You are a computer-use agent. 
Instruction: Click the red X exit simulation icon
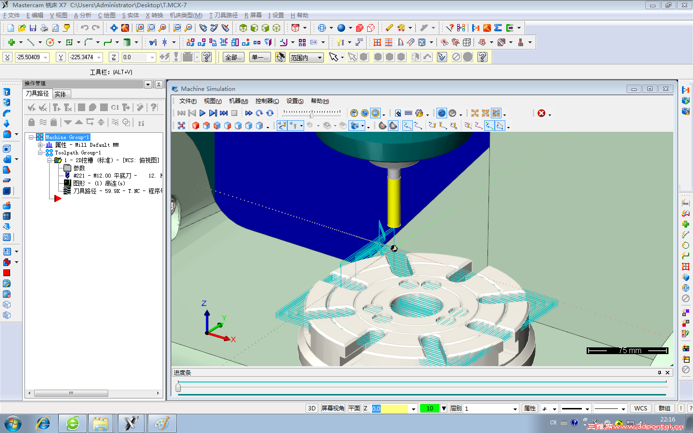click(541, 113)
